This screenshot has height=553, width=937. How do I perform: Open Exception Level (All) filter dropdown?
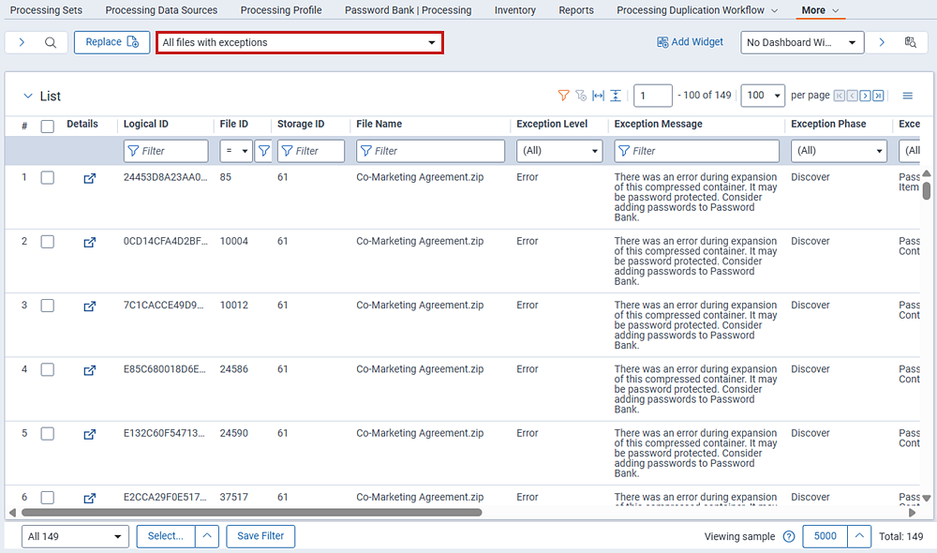point(558,151)
